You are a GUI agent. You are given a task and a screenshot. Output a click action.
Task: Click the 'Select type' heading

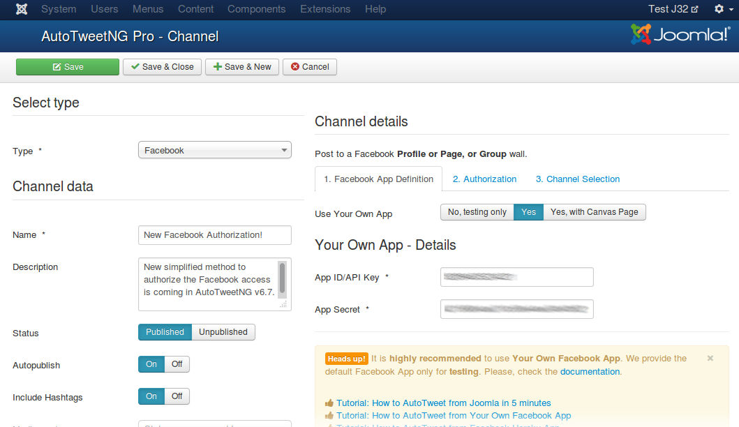click(x=46, y=103)
